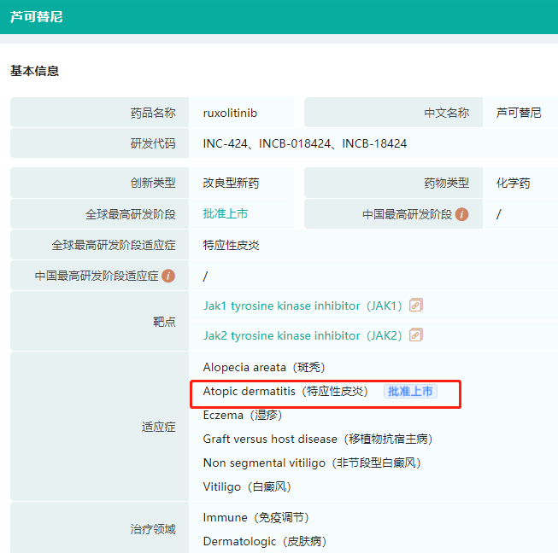Click the 改良型新药 innovation type value

pyautogui.click(x=231, y=183)
